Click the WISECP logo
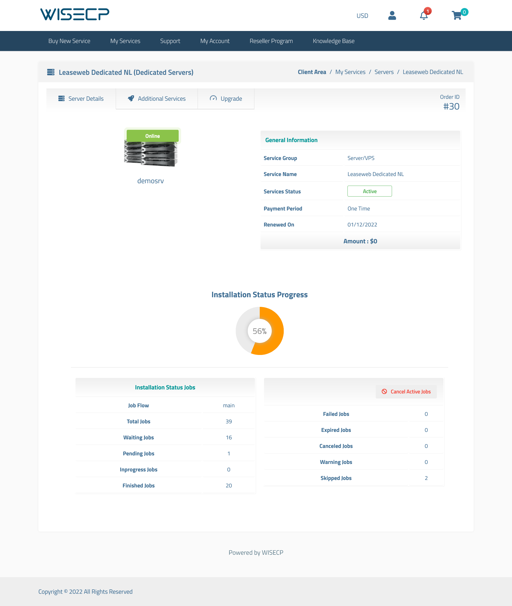The height and width of the screenshot is (606, 512). (x=75, y=14)
